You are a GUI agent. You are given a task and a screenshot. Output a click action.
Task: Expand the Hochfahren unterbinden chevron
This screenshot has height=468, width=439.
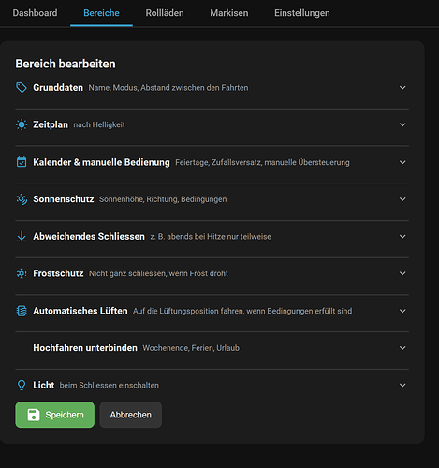click(402, 348)
